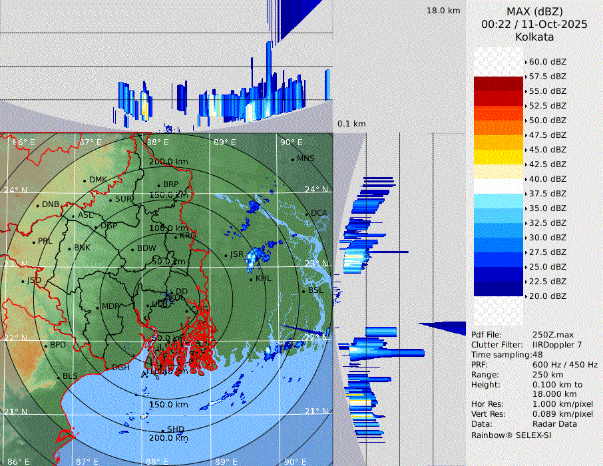Click the 200.0 km range ring label at top
The width and height of the screenshot is (603, 466).
coord(168,162)
